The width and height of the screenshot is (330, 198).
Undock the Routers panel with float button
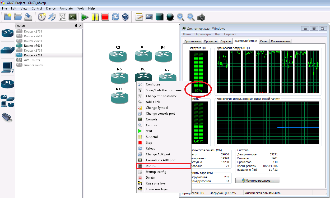point(76,26)
